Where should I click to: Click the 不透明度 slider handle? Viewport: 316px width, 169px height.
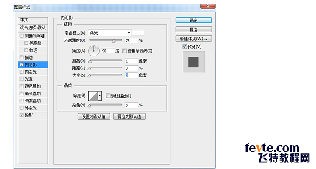pos(114,41)
